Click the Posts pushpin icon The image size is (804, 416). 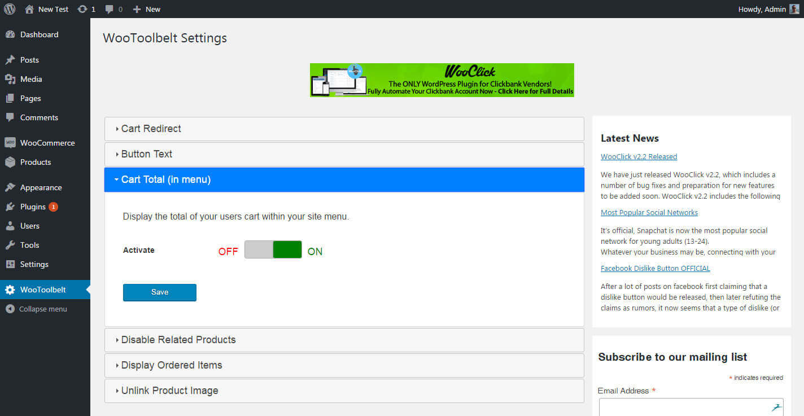tap(10, 60)
